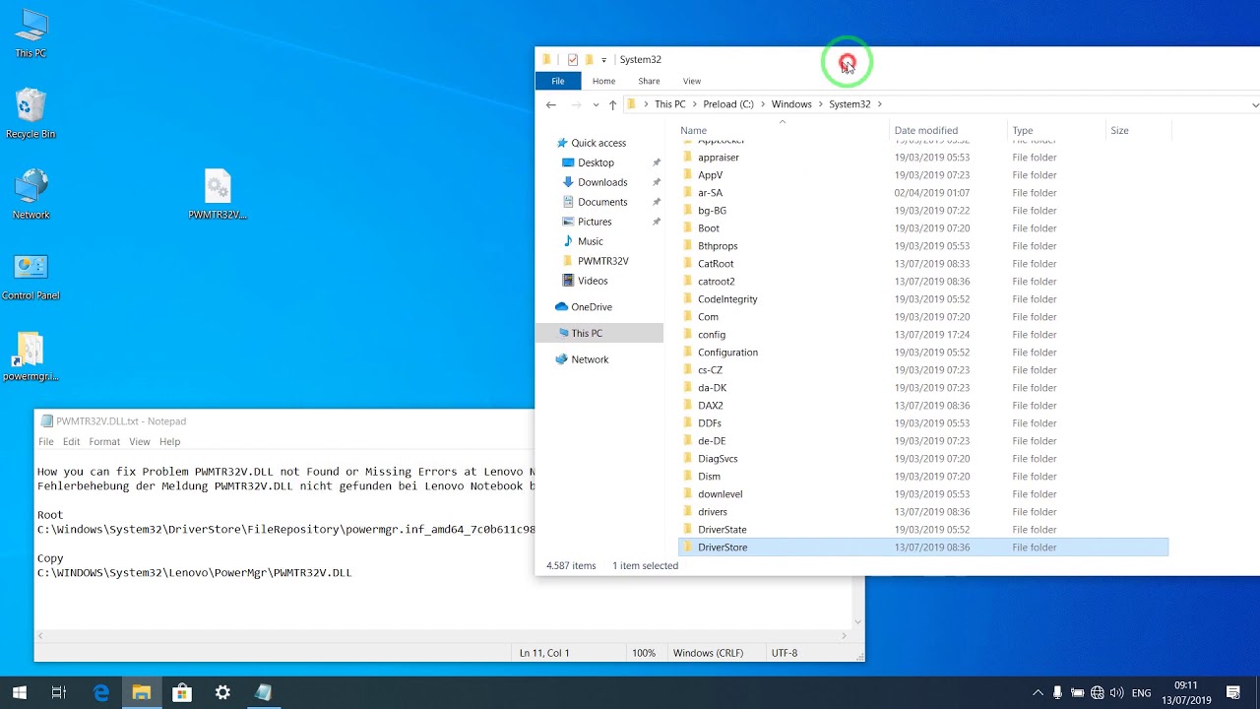Screen dimensions: 1260x709
Task: Expand chevron after Preload (C:) in address bar
Action: 763,104
